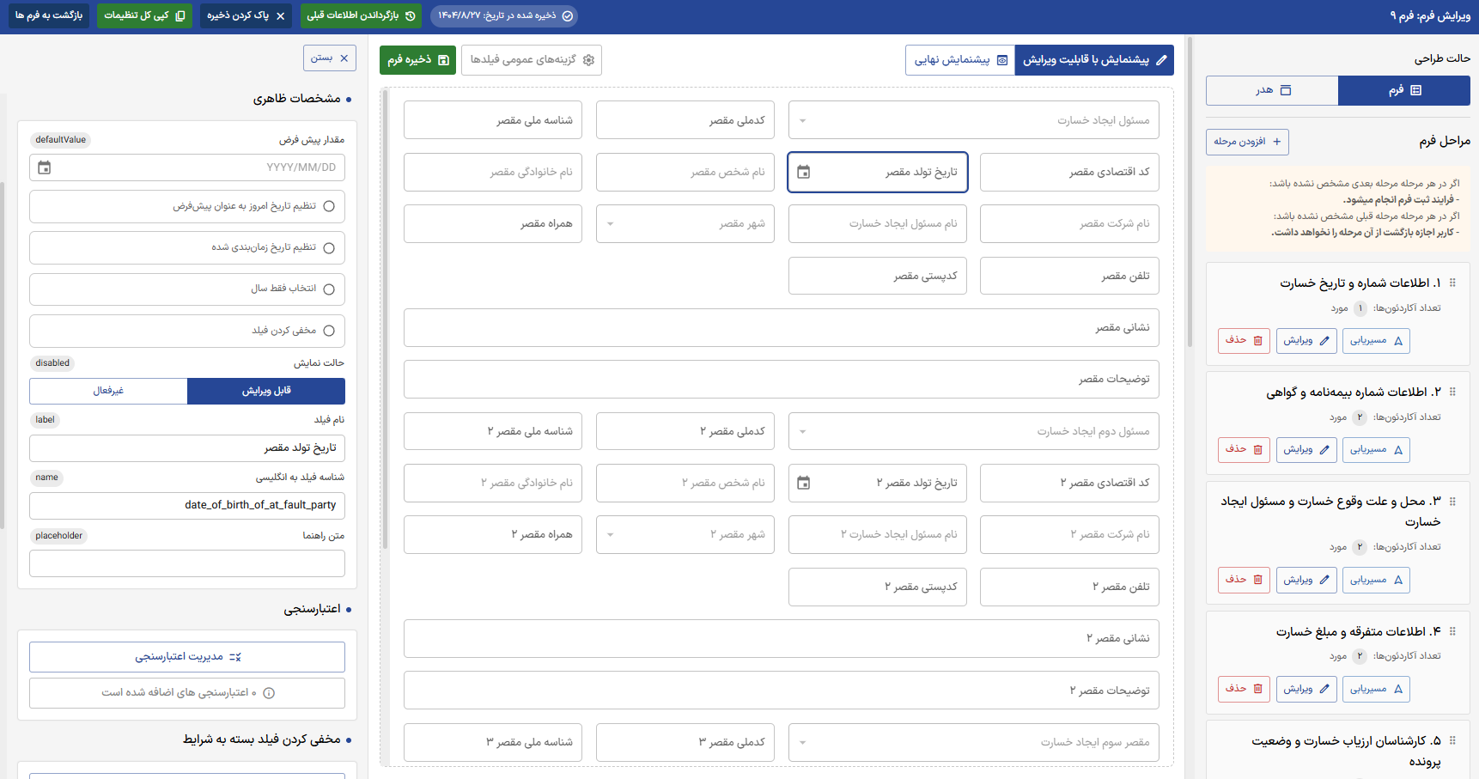
Task: Click افزودن مرحله to add a step
Action: click(x=1247, y=142)
